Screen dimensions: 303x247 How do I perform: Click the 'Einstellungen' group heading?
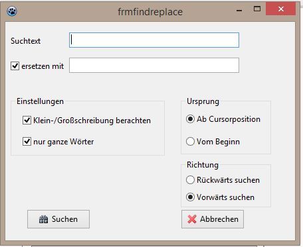pyautogui.click(x=40, y=101)
